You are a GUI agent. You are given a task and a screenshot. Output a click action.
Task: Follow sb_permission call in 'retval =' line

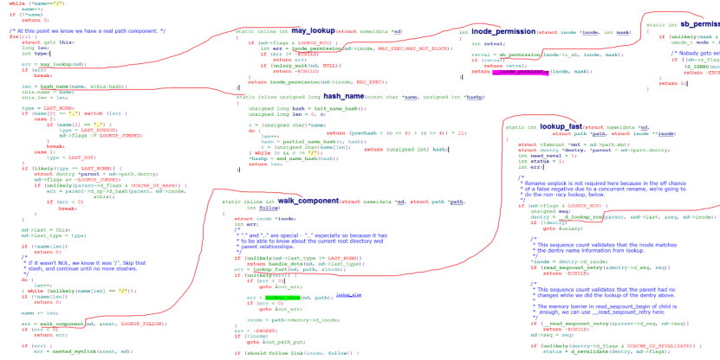point(520,55)
